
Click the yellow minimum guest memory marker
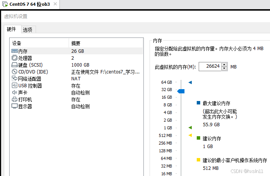pos(190,135)
